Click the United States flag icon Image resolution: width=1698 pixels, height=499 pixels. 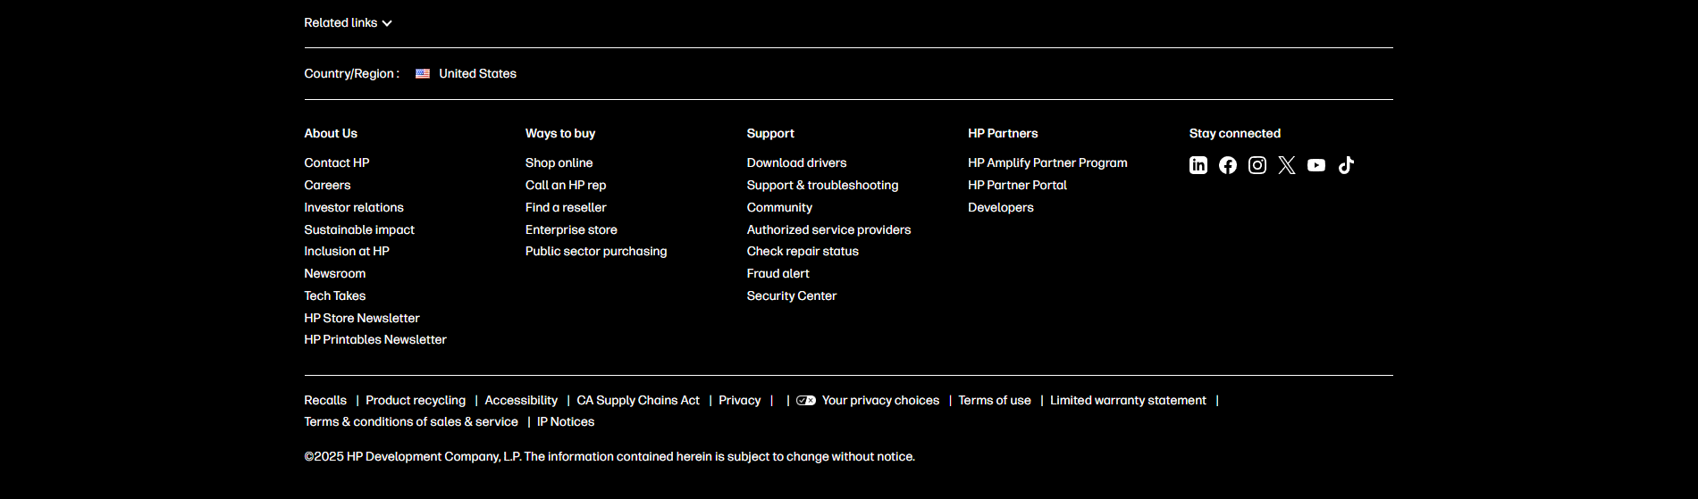[423, 74]
